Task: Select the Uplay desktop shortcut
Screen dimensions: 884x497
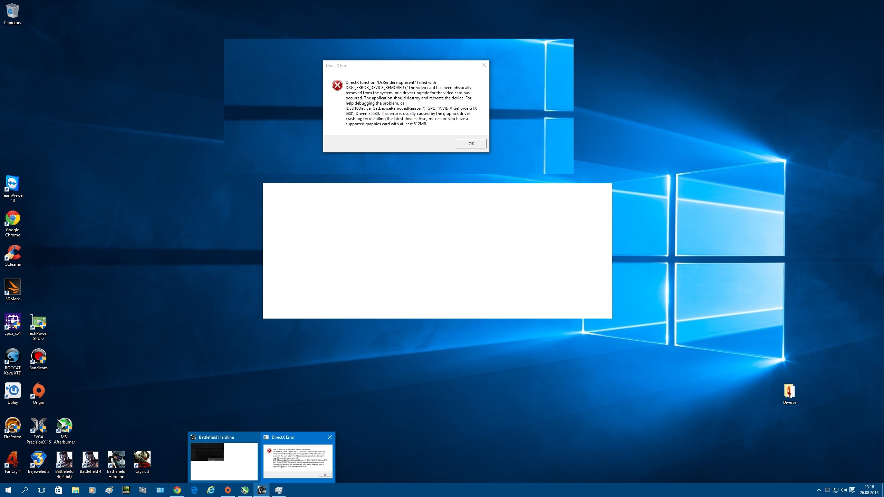Action: coord(13,393)
